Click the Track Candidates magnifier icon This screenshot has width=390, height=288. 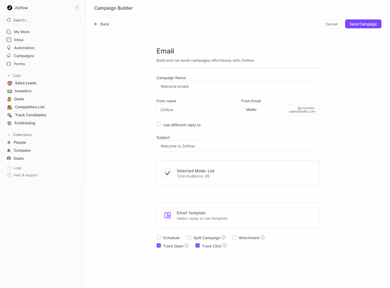(10, 115)
